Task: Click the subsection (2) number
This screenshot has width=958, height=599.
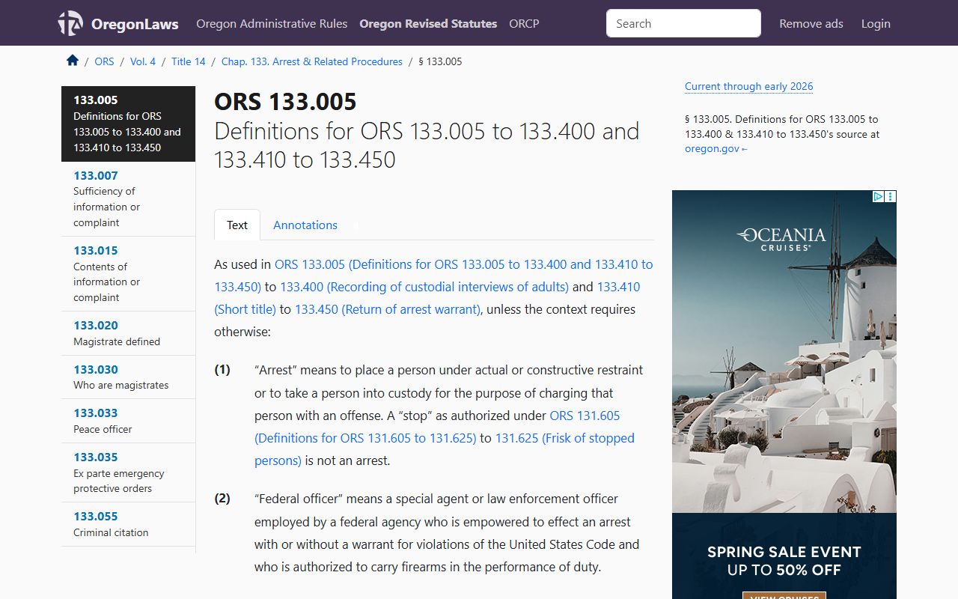Action: (222, 499)
